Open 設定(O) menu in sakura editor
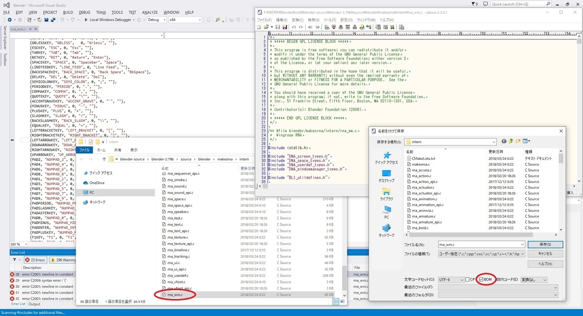The image size is (583, 316). click(346, 20)
